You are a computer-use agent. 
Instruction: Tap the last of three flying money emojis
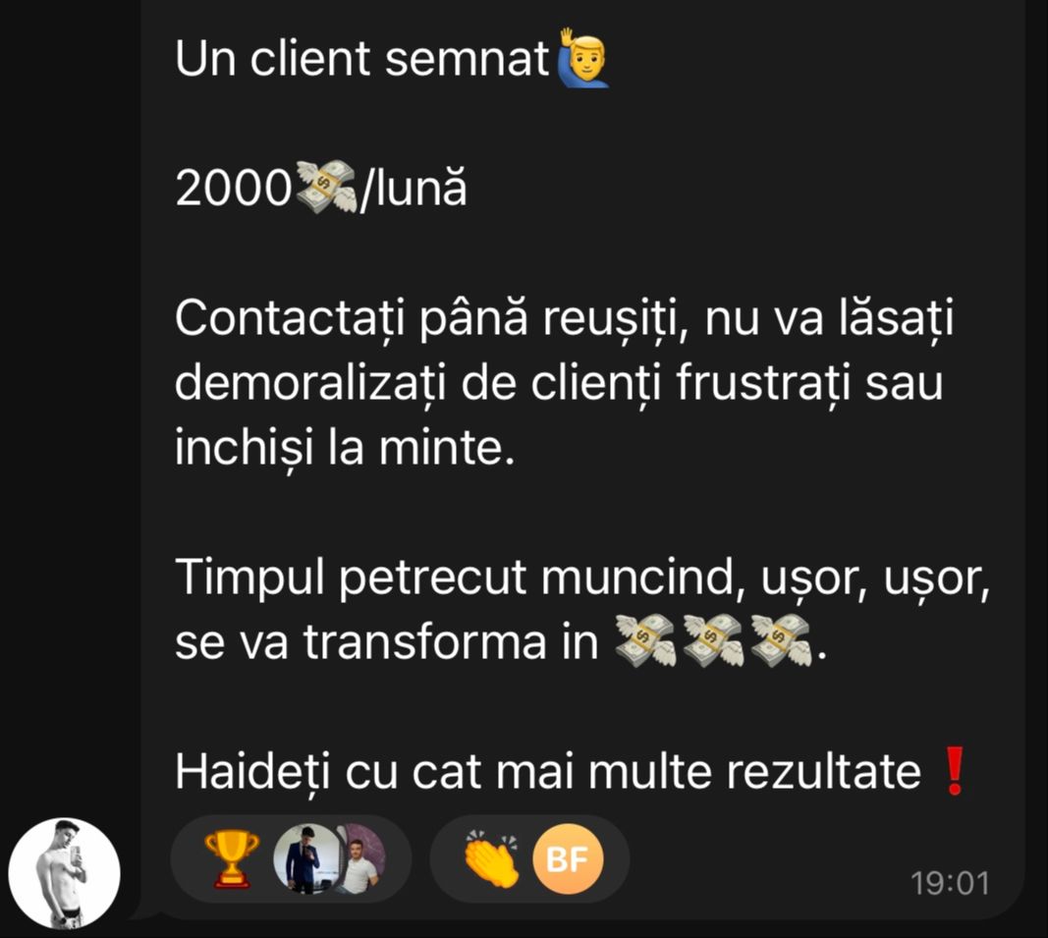pyautogui.click(x=780, y=640)
